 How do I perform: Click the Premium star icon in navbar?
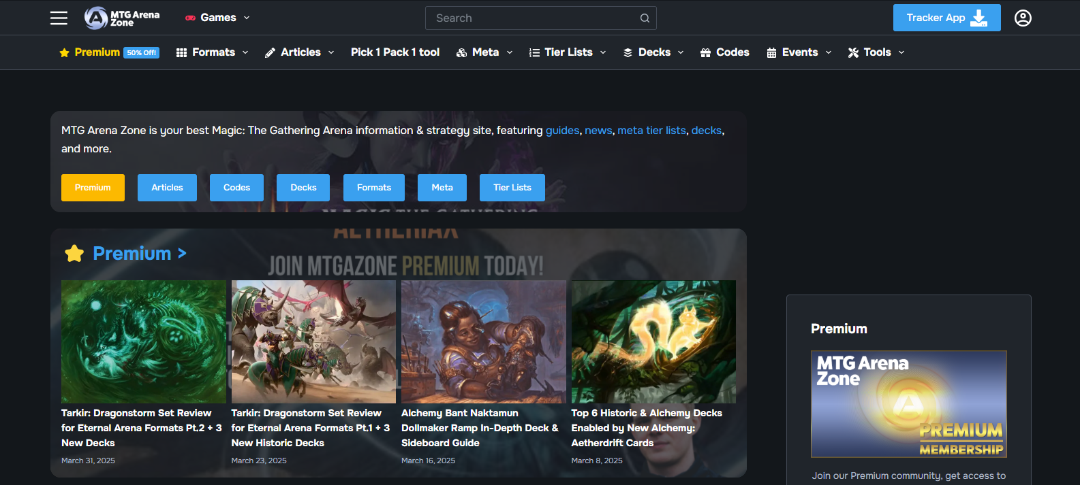click(x=65, y=52)
